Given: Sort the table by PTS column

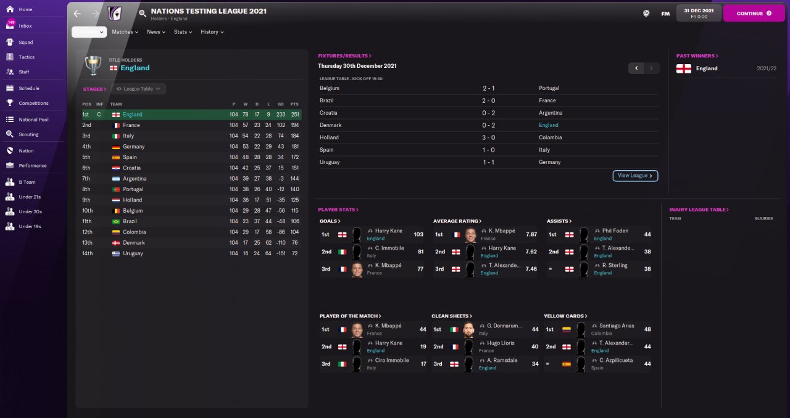Looking at the screenshot, I should coord(294,104).
